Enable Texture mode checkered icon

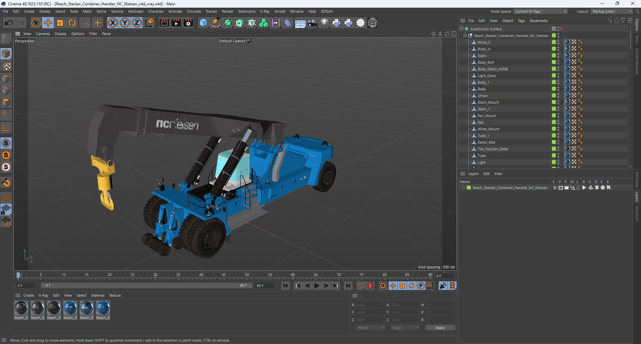coord(6,66)
